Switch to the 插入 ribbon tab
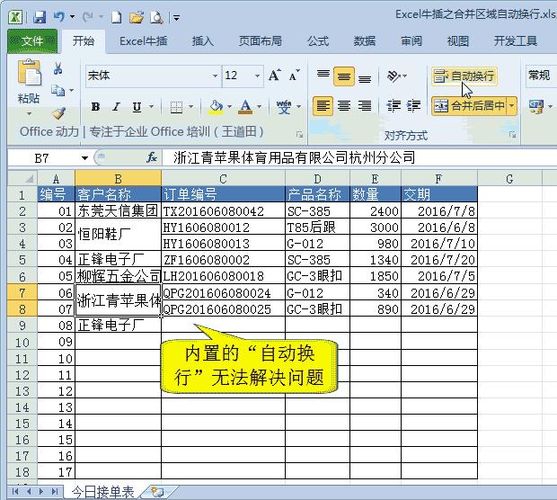557x500 pixels. [203, 41]
